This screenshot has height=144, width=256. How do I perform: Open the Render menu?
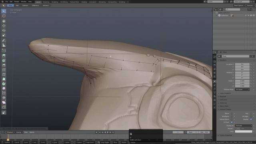(x=17, y=2)
